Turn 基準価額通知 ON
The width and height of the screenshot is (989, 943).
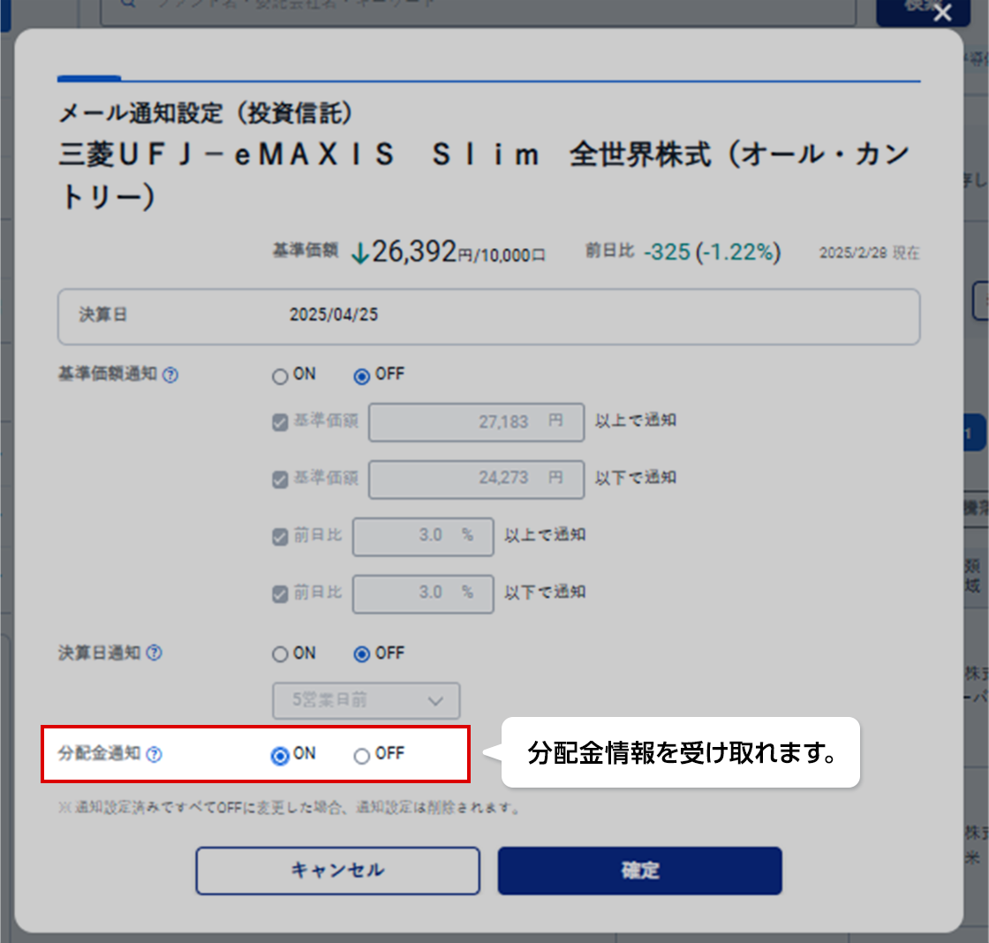[x=279, y=376]
